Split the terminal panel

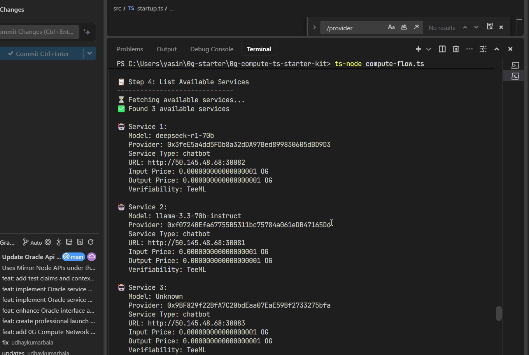click(442, 49)
